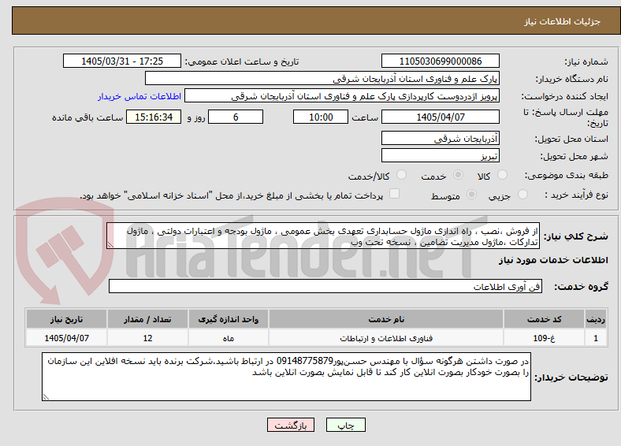Click the service name cell فناوری اطلاعات و ارتباطات

(386, 338)
